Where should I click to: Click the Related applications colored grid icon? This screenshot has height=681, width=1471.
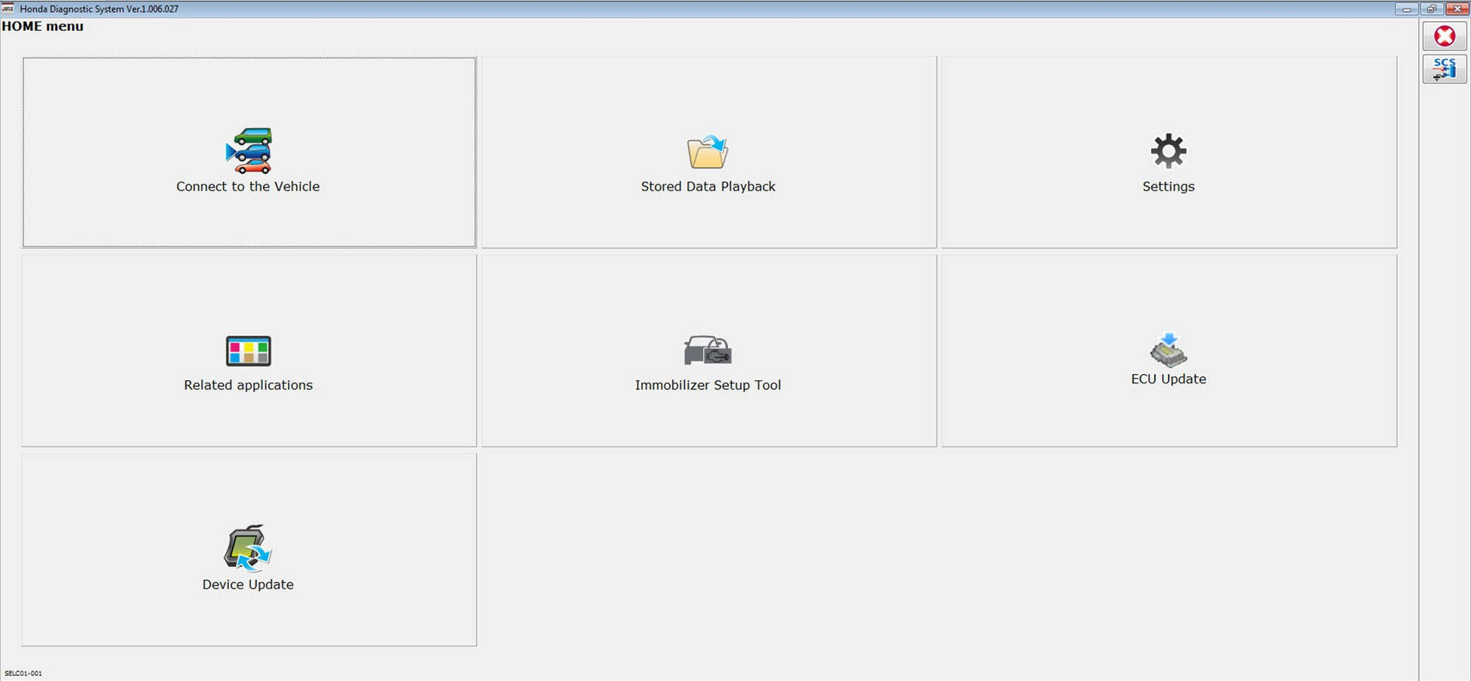[x=248, y=351]
